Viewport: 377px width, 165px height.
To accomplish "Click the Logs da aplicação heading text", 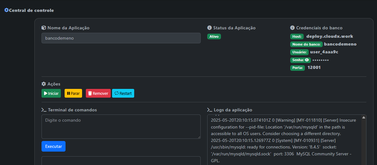I will pos(233,110).
